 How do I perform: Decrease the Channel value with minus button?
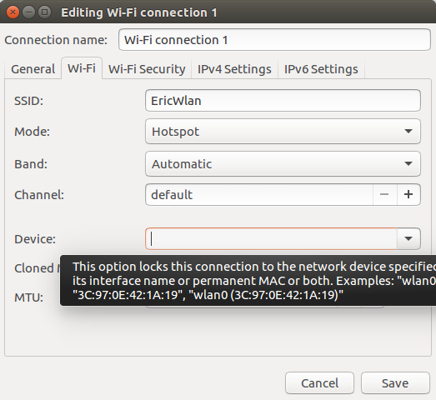click(384, 194)
